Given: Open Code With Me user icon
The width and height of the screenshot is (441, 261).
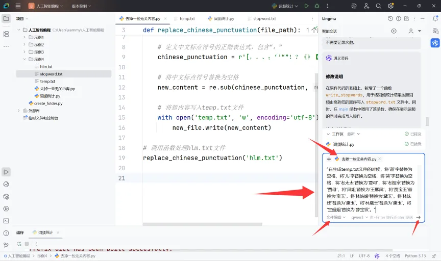Looking at the screenshot, I should coord(366,6).
